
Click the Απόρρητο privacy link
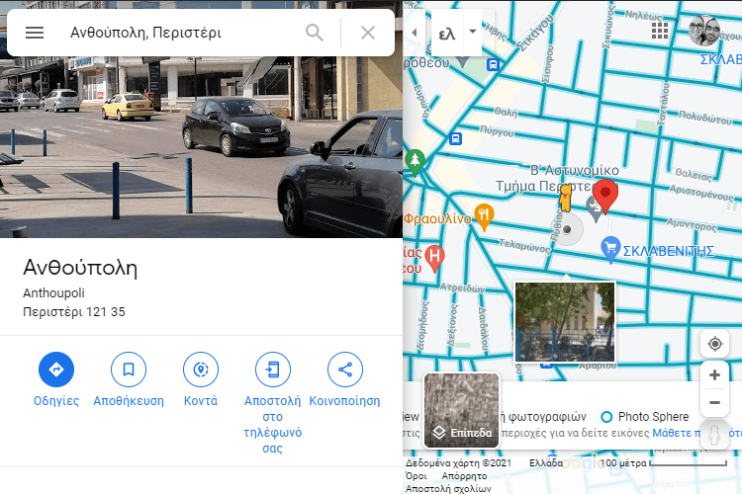pos(464,476)
